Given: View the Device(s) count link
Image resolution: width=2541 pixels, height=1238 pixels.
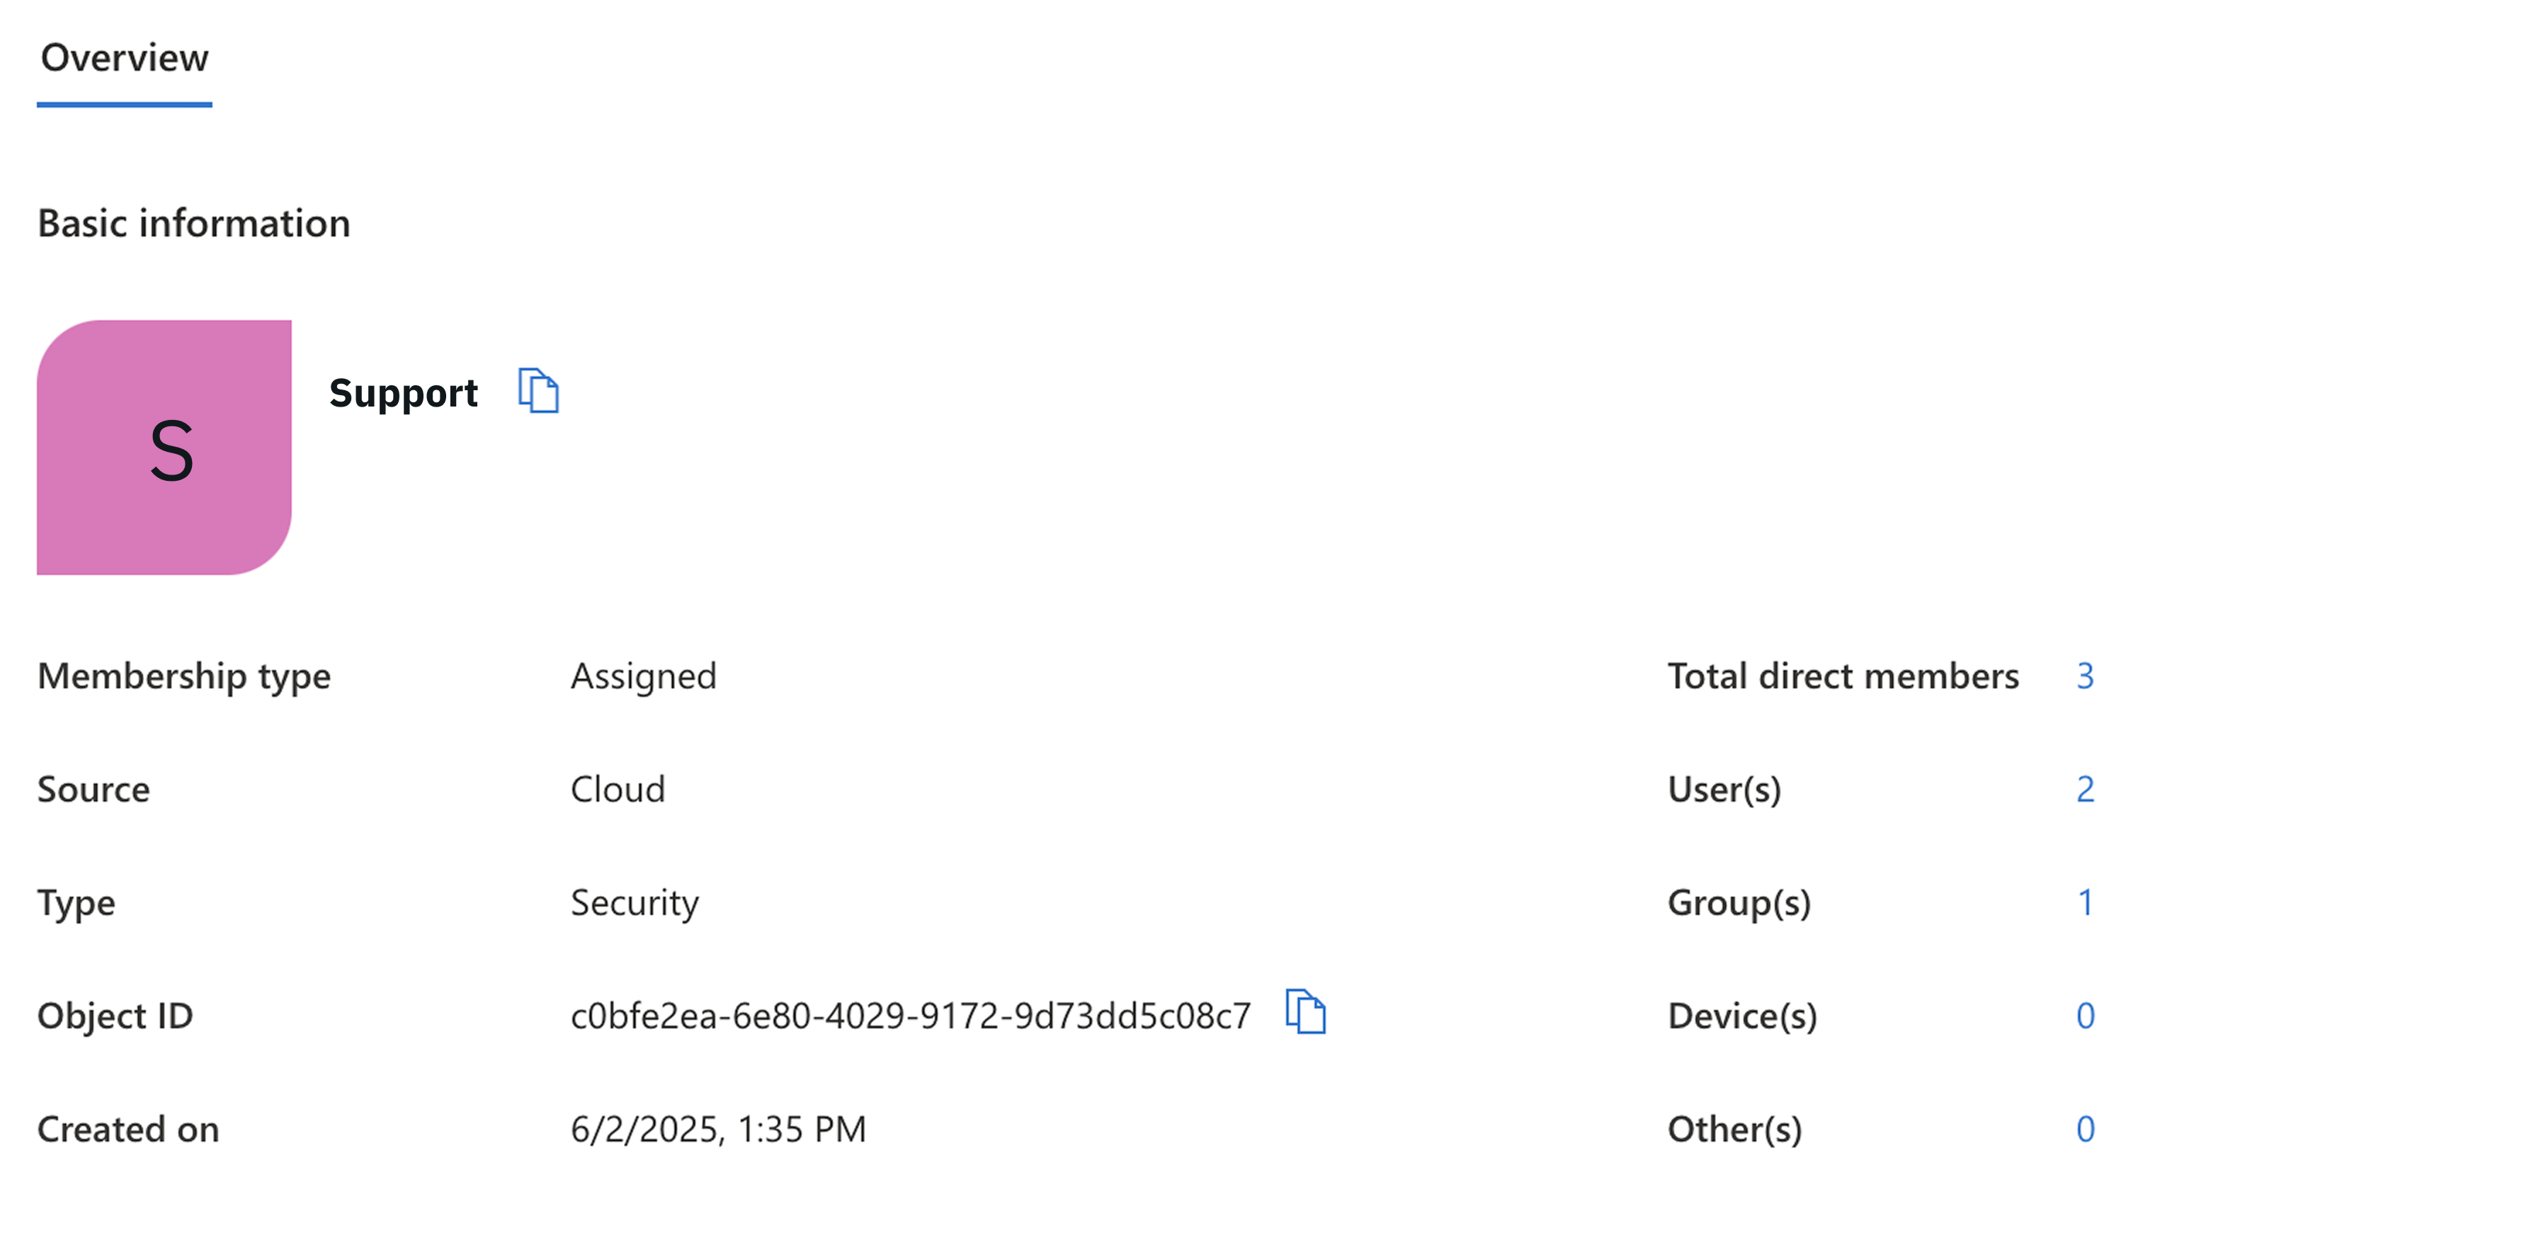Looking at the screenshot, I should (2084, 1015).
